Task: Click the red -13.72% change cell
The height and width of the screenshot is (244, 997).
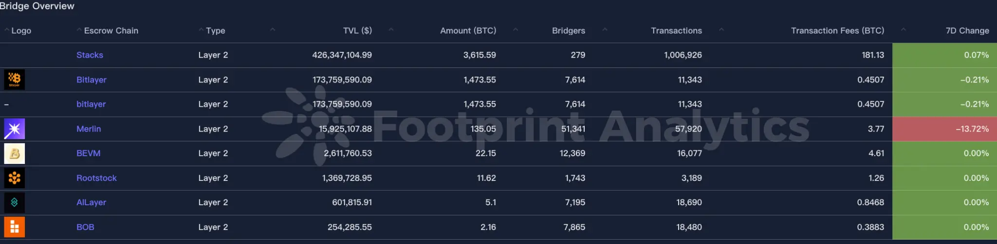Action: [944, 129]
